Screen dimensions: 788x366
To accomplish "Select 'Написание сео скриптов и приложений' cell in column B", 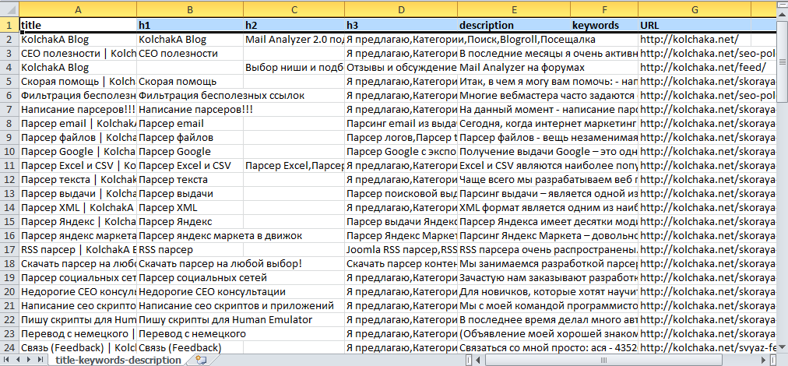I will tap(190, 306).
